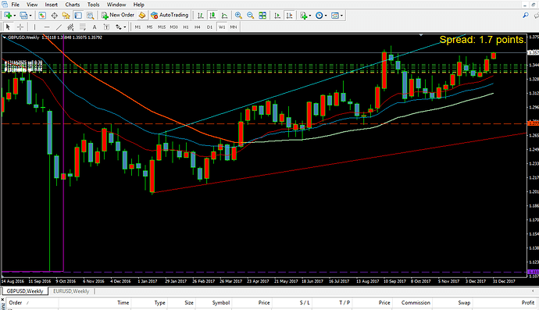Open the Arrows objects dropdown arrow
Screen dimensions: 539x310
pos(125,27)
